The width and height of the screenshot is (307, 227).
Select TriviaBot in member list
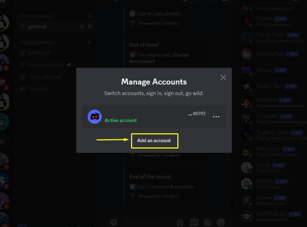[273, 119]
